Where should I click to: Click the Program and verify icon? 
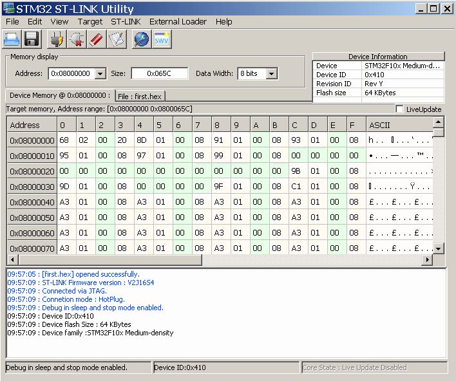click(116, 39)
